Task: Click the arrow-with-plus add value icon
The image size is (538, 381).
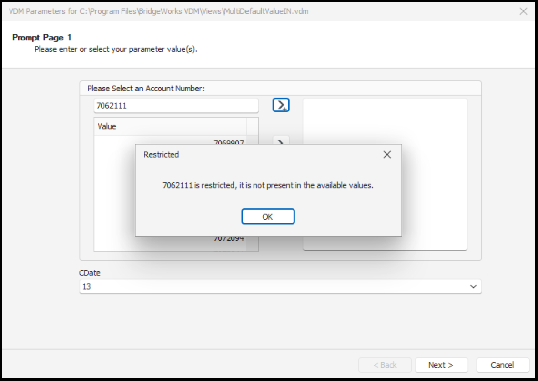Action: (280, 105)
